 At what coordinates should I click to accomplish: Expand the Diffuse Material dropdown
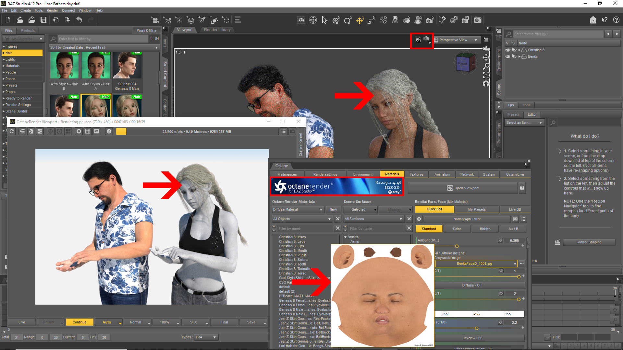(298, 209)
